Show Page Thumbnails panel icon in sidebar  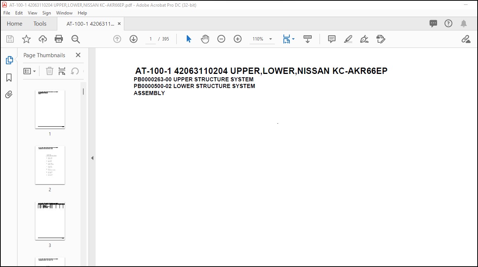(9, 60)
